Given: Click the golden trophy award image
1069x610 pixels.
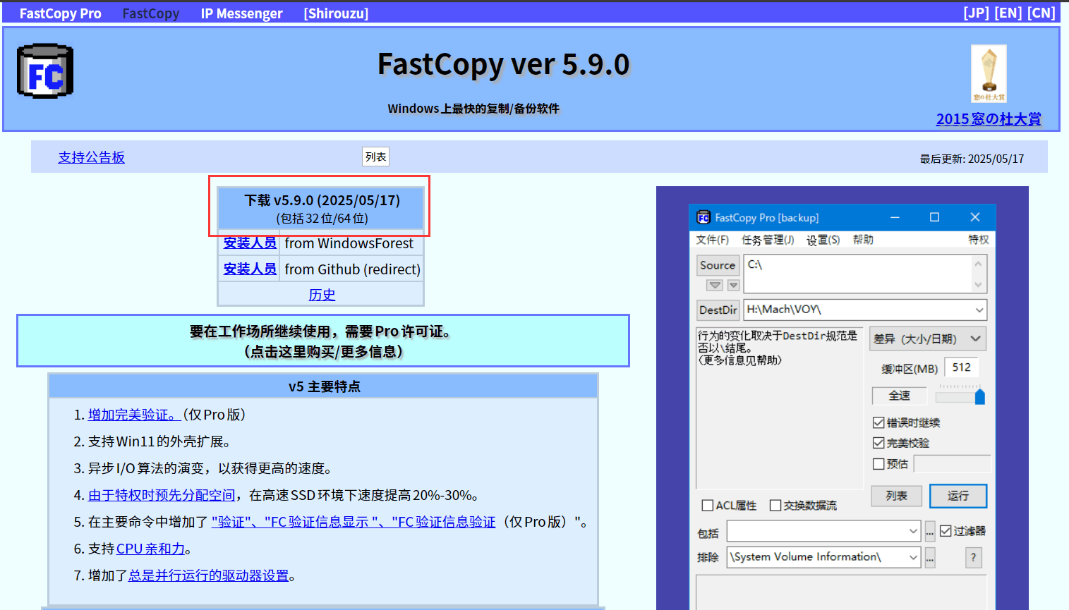Looking at the screenshot, I should [989, 73].
